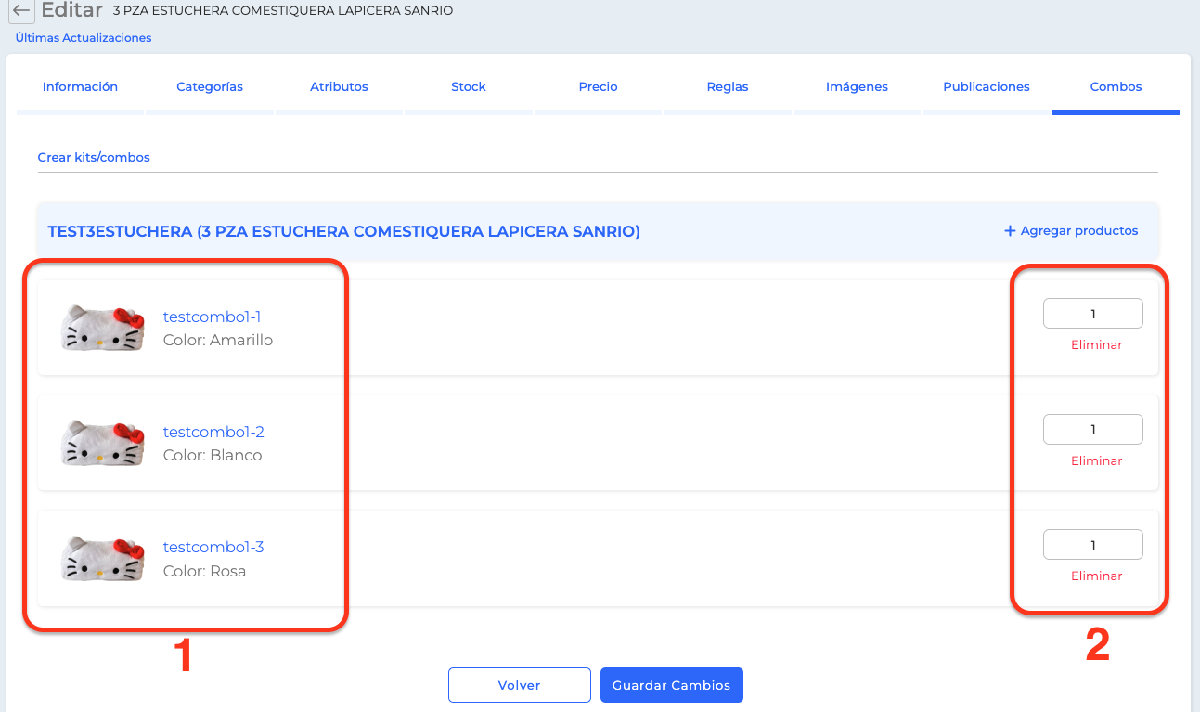Click the Volver button

(x=520, y=685)
